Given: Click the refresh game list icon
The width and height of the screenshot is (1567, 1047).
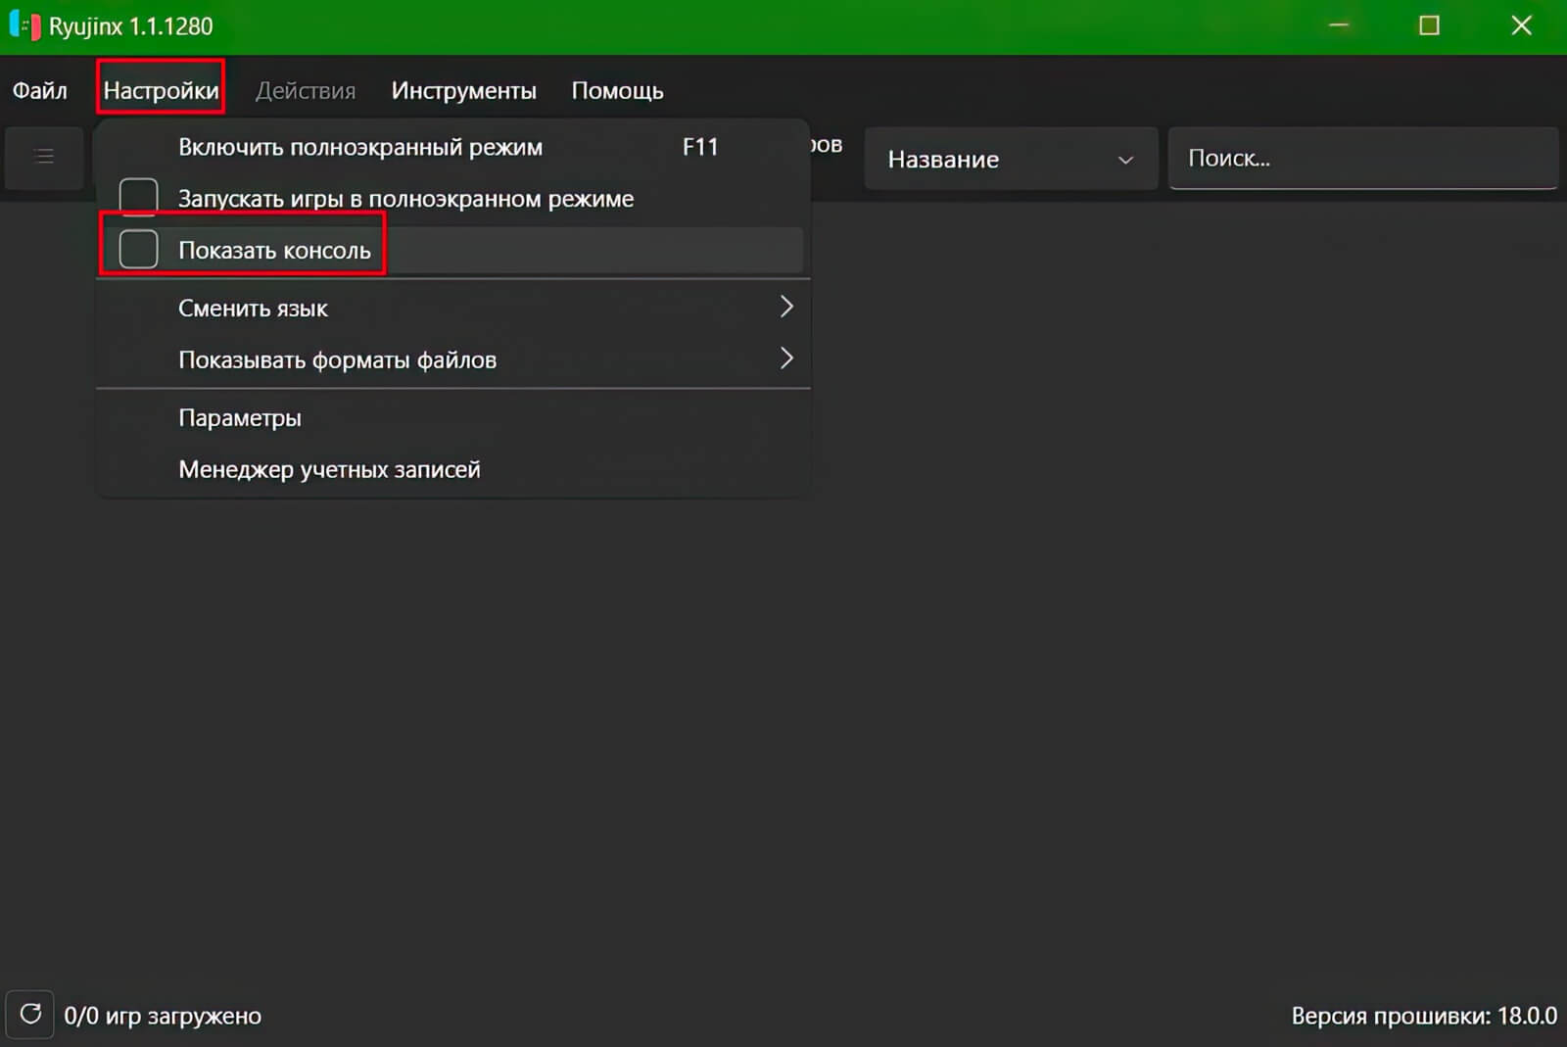Looking at the screenshot, I should point(30,1014).
